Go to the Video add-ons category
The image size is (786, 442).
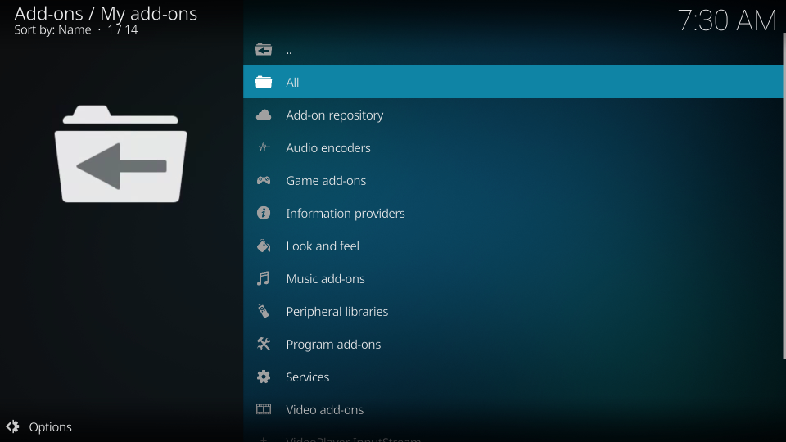point(324,409)
